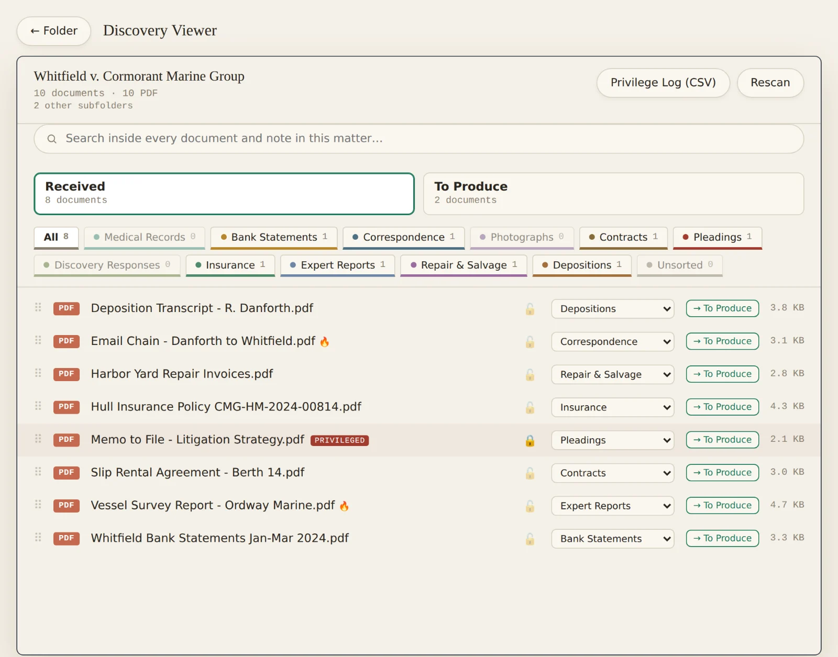
Task: Move Deposition Transcript to To Produce
Action: pos(722,308)
